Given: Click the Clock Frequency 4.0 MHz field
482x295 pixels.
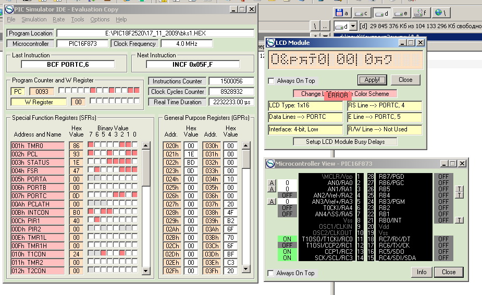Looking at the screenshot, I should (x=187, y=44).
